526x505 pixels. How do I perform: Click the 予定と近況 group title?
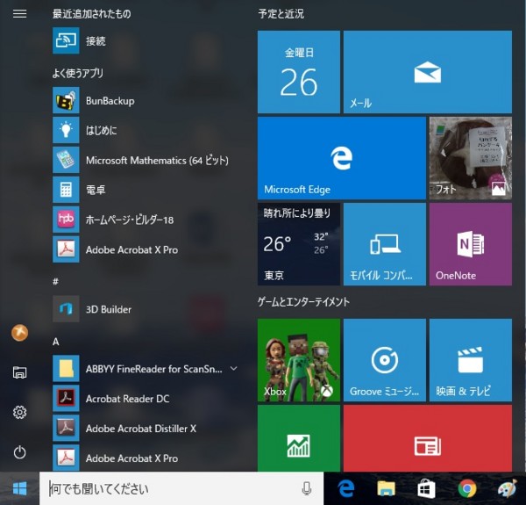[281, 14]
